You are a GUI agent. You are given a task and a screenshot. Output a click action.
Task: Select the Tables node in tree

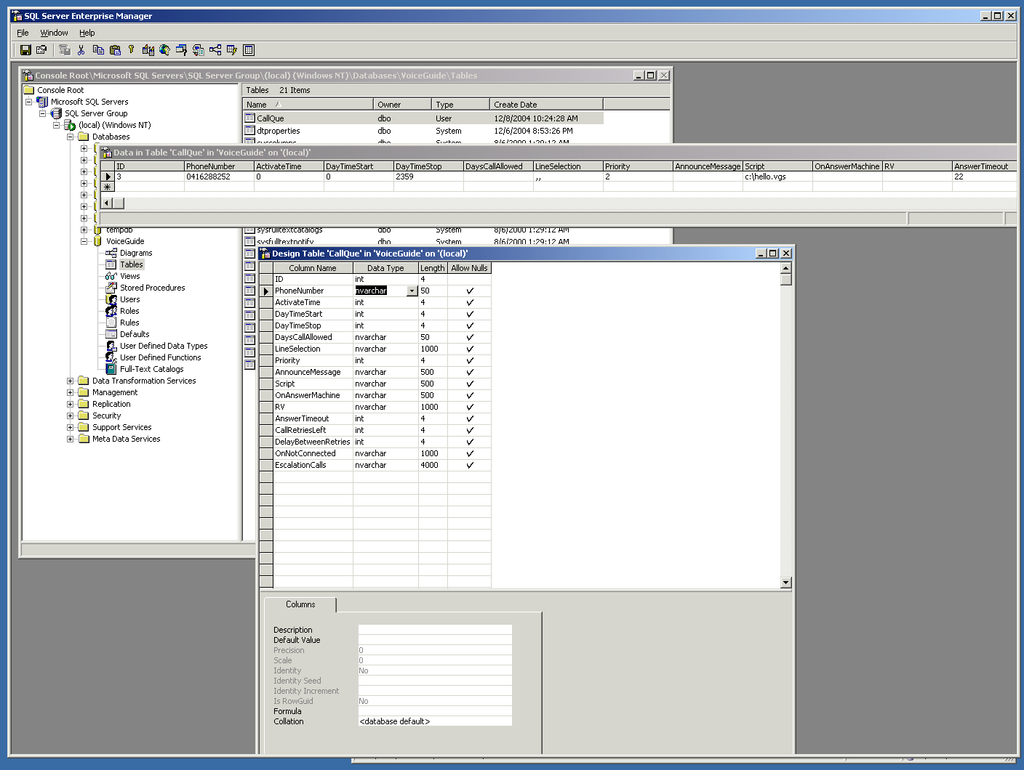pos(132,264)
